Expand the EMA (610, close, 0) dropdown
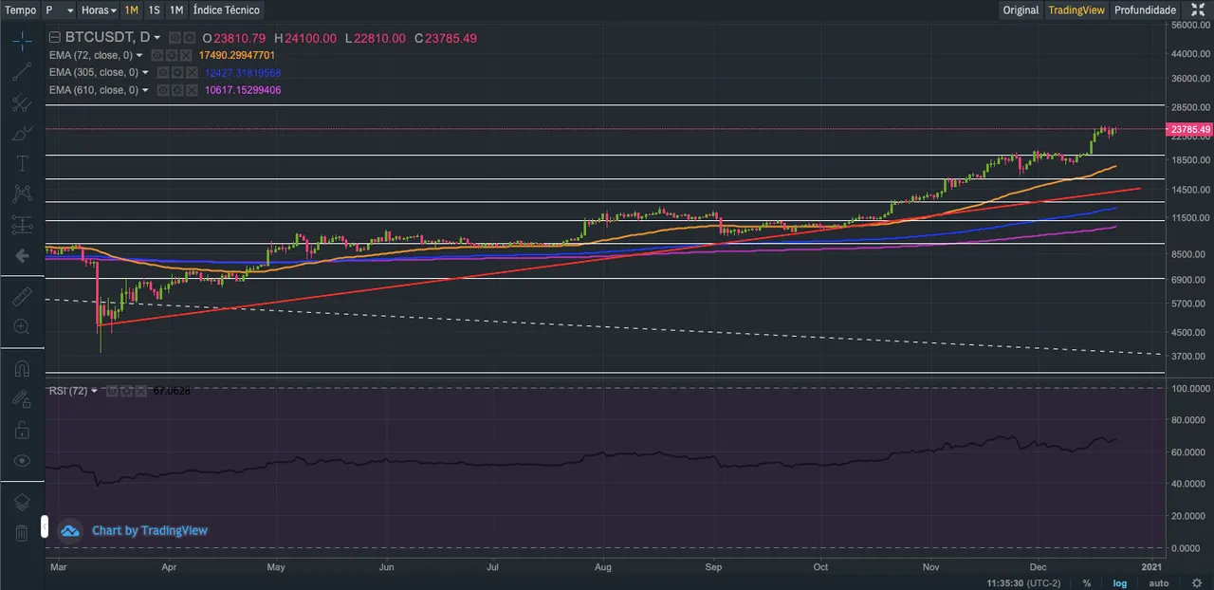 pos(145,90)
